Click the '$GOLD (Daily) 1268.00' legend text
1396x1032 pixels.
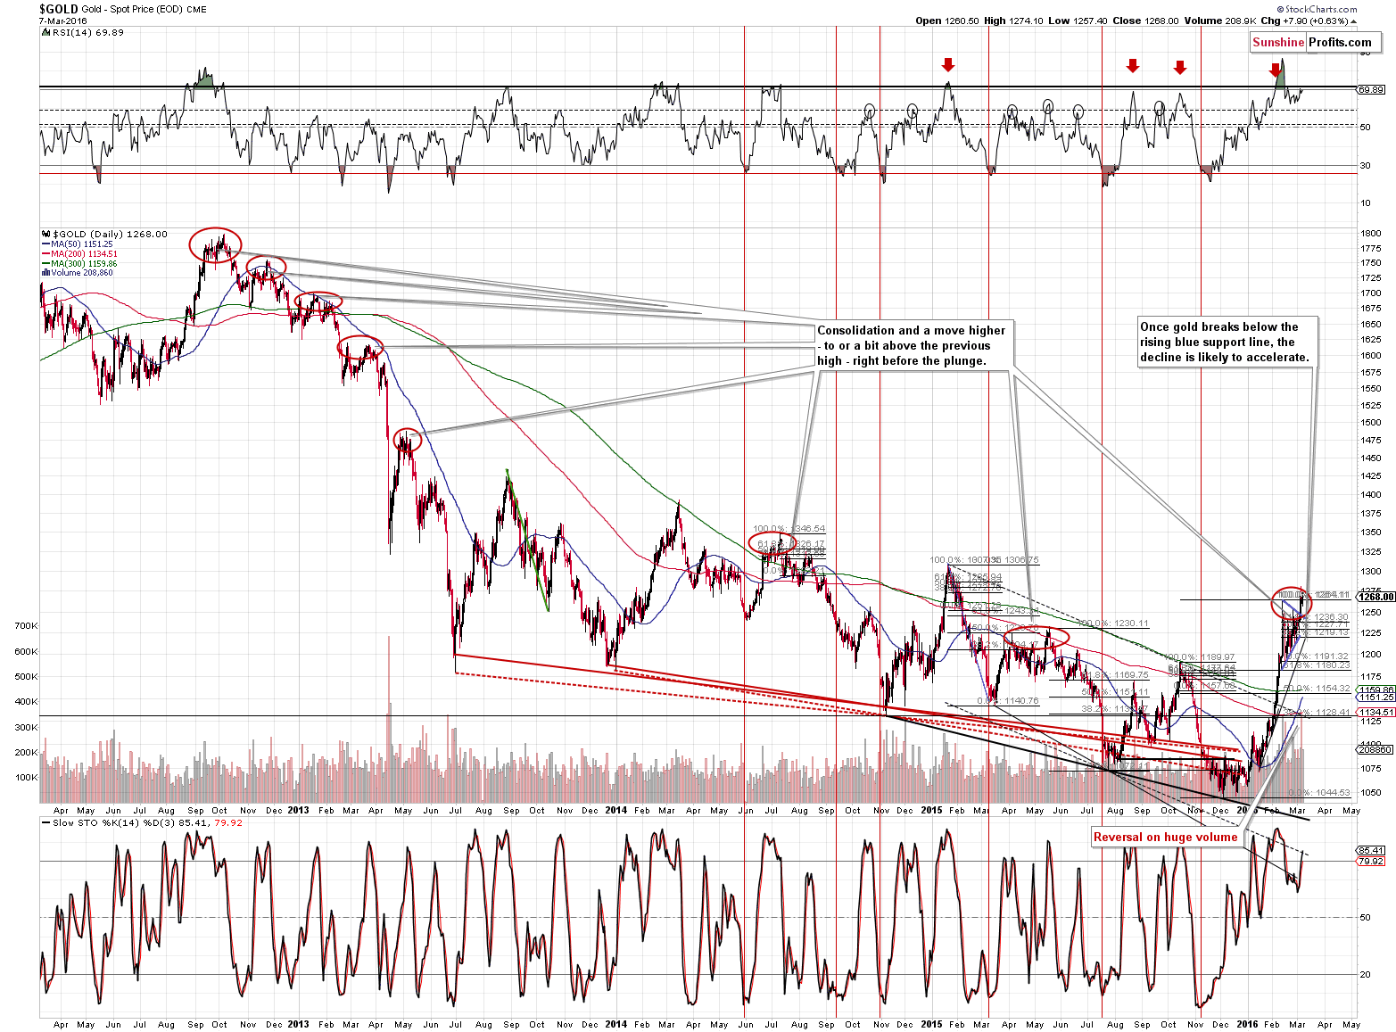pos(110,234)
